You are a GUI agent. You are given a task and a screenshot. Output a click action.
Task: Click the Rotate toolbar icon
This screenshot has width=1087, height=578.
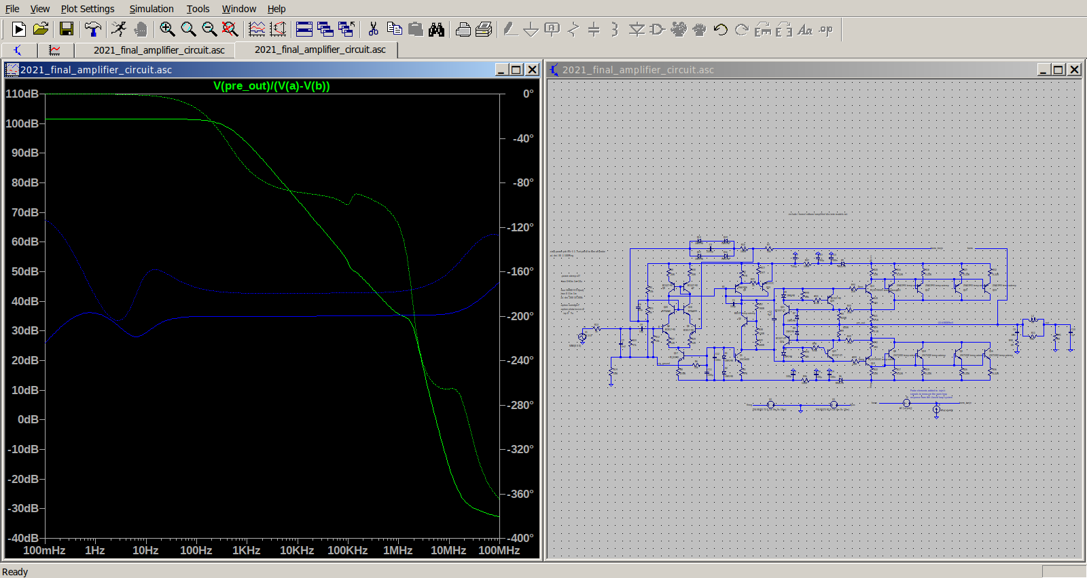[x=763, y=29]
